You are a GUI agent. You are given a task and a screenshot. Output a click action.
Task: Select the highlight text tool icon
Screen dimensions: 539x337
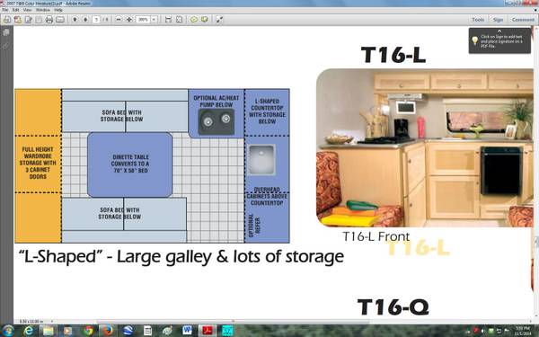coord(205,20)
